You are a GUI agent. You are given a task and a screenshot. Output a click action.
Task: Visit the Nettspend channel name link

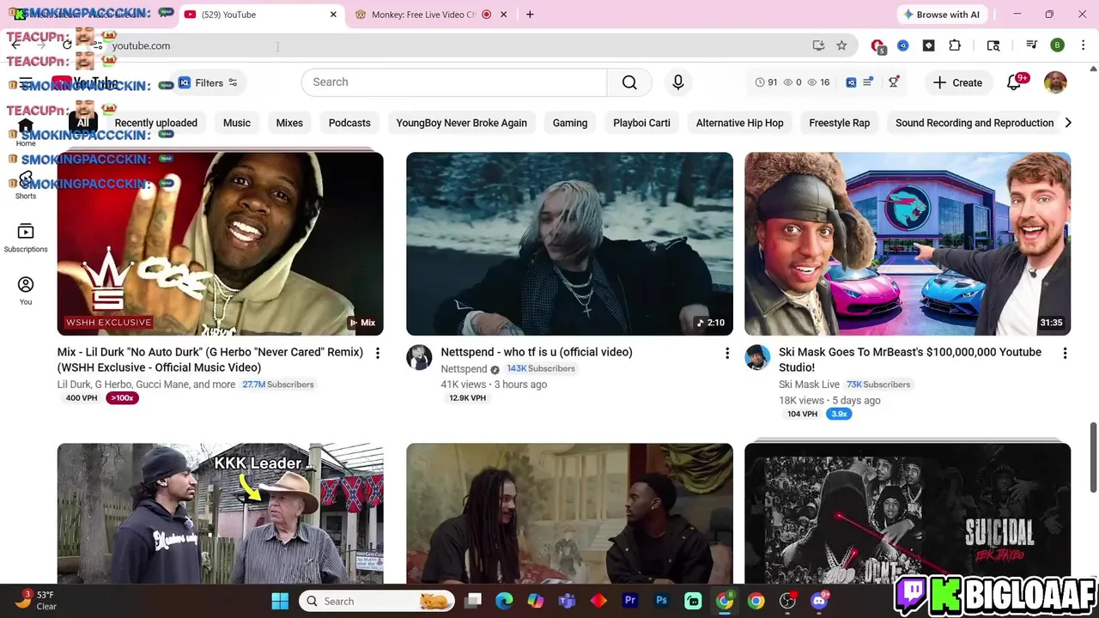[464, 369]
